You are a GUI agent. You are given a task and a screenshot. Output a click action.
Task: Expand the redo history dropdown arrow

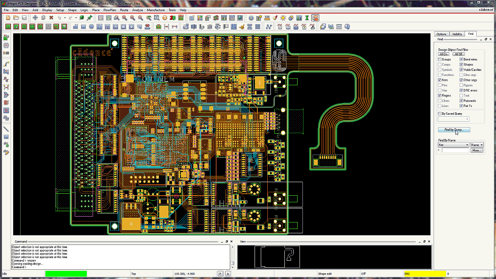tap(76, 18)
